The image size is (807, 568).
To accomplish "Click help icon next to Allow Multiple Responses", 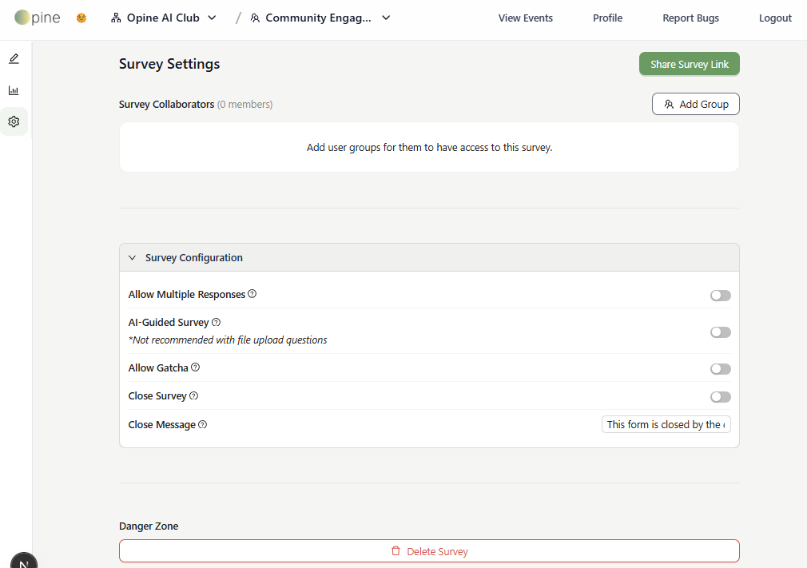I will (252, 294).
